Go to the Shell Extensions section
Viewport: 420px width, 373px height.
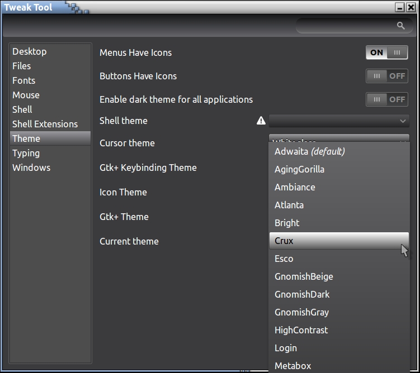[x=45, y=124]
